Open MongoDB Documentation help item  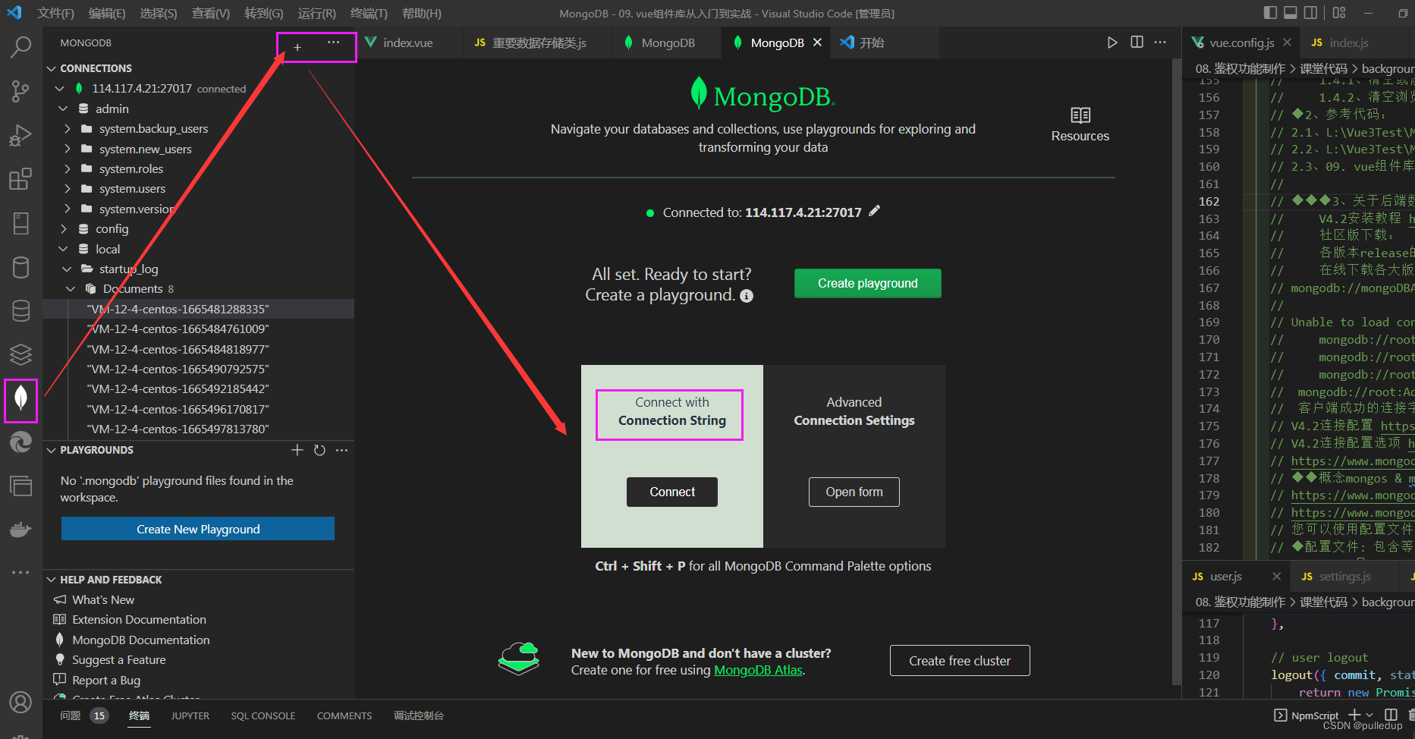point(141,640)
